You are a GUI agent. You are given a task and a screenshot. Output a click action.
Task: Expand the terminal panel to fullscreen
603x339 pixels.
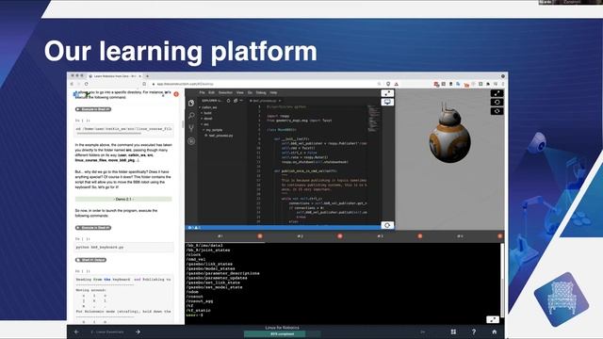[x=493, y=319]
